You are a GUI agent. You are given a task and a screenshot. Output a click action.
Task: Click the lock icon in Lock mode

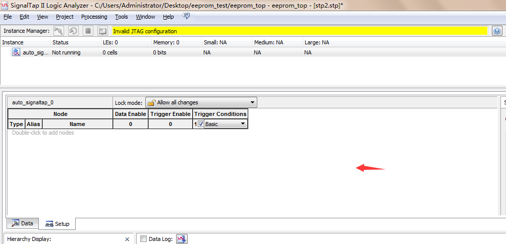[152, 102]
